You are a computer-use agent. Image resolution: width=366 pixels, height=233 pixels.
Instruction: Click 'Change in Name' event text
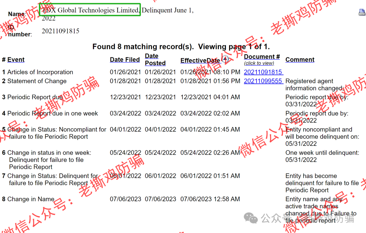(x=31, y=199)
